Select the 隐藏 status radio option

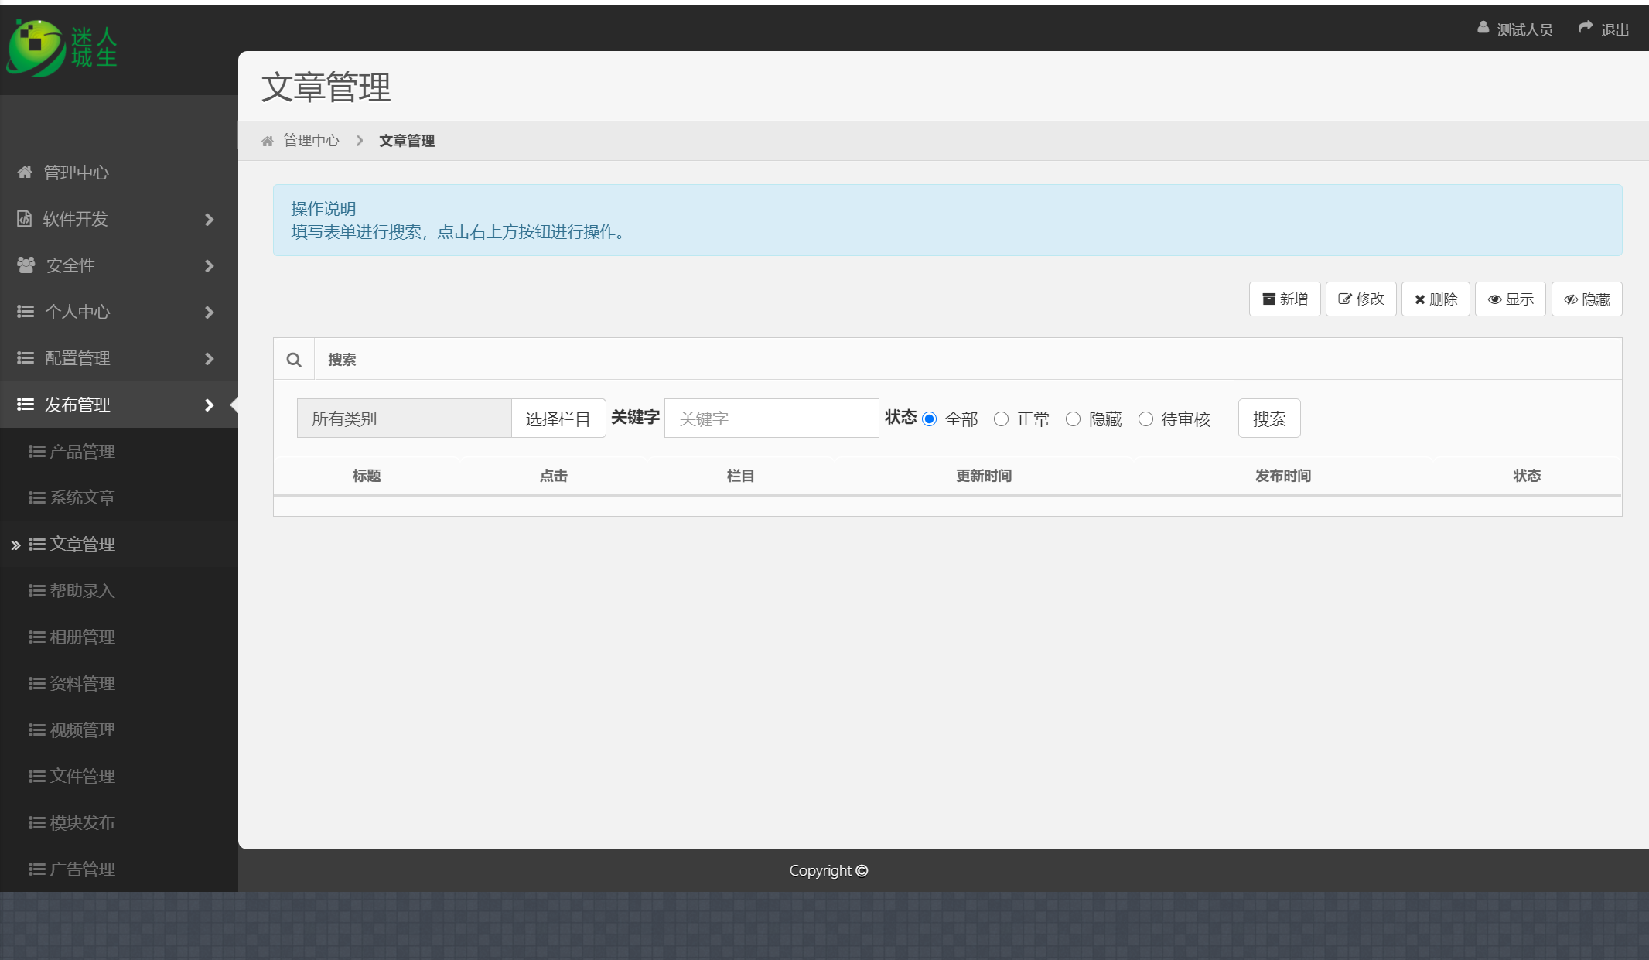(x=1073, y=419)
